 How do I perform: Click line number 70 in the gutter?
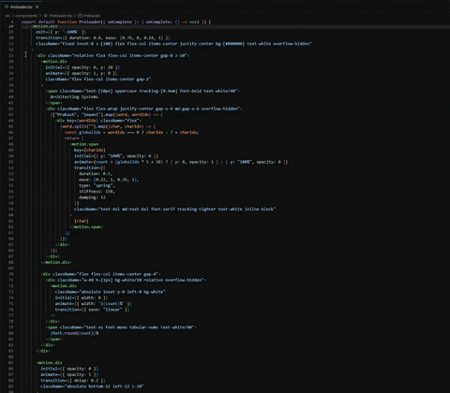[x=11, y=274]
